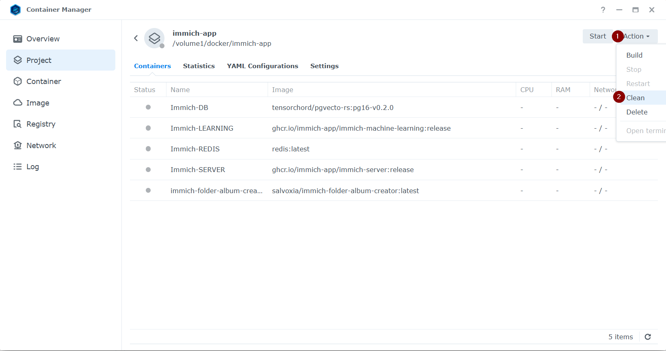Sort by the Status column header

[x=148, y=90]
